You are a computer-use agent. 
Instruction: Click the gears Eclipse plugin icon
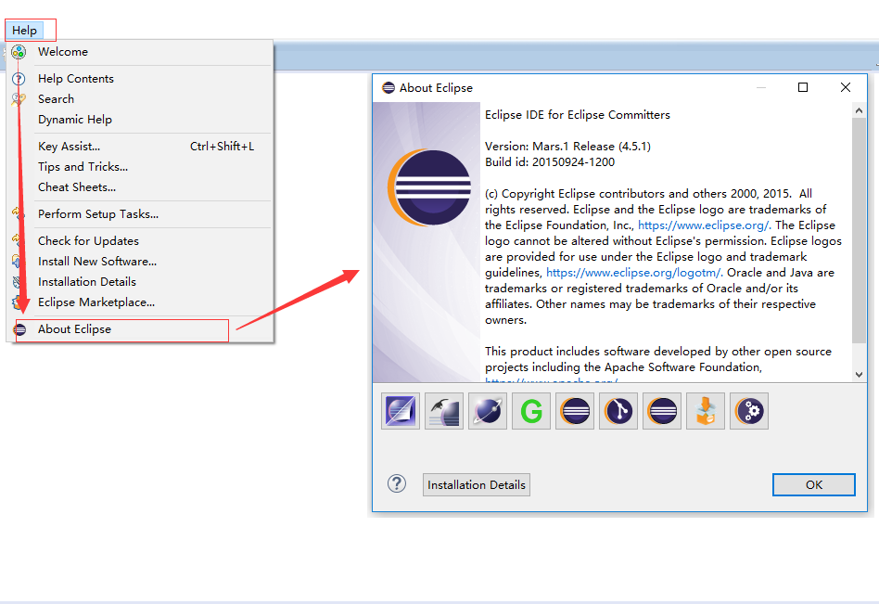pos(749,411)
